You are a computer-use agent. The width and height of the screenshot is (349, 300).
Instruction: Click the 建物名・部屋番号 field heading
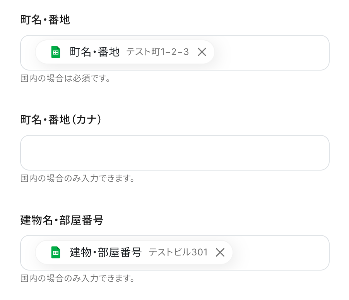tap(62, 220)
